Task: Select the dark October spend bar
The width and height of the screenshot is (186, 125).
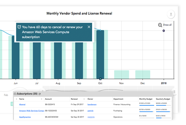Action: (x=100, y=54)
